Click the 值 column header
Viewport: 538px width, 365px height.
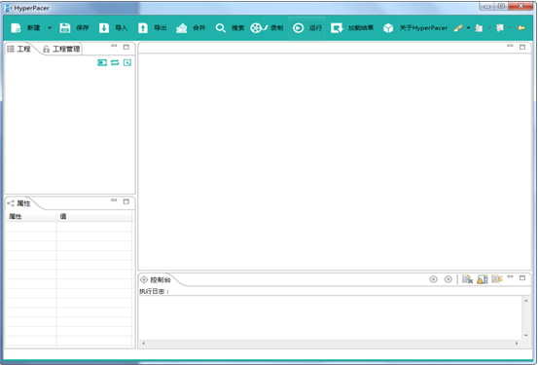[94, 216]
